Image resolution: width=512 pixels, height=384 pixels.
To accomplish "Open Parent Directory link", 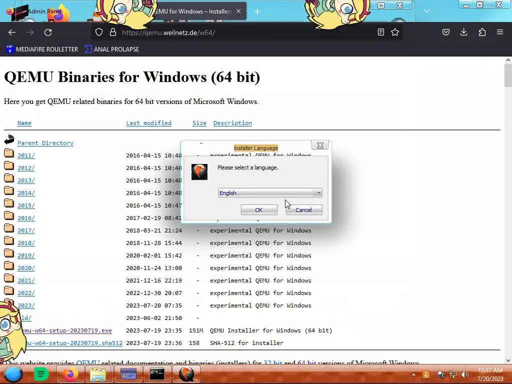I will click(45, 143).
